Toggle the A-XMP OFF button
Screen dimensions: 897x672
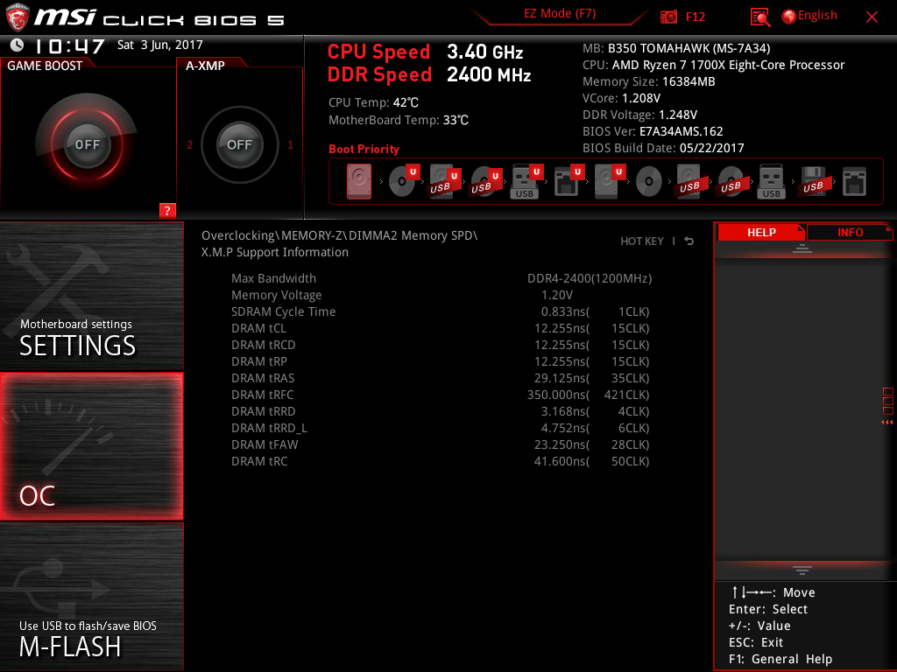pyautogui.click(x=239, y=144)
